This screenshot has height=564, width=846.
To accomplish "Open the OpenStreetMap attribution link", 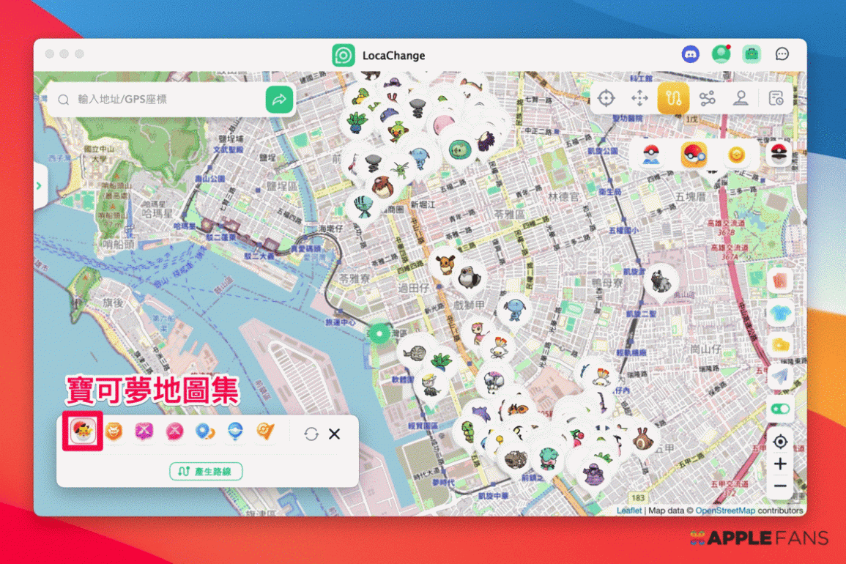I will tap(724, 511).
